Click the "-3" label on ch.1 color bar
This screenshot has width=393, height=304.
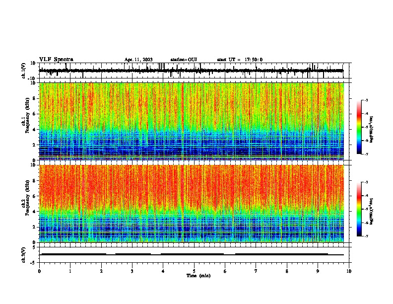(366, 100)
